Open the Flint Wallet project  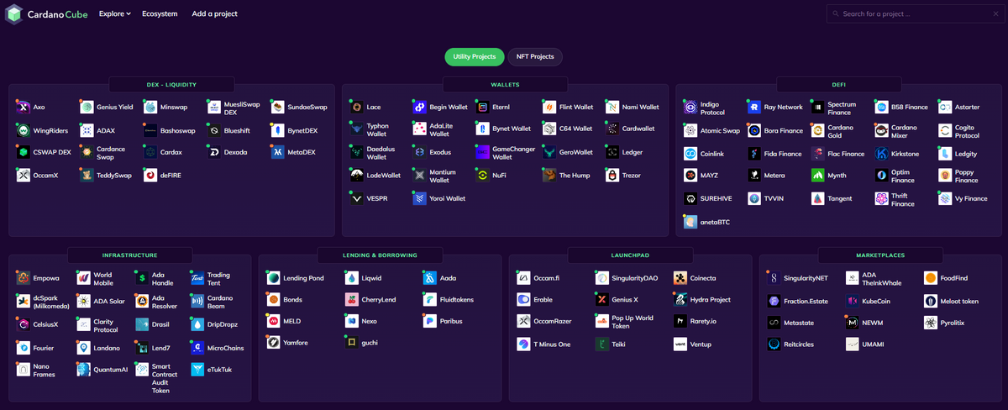click(568, 108)
